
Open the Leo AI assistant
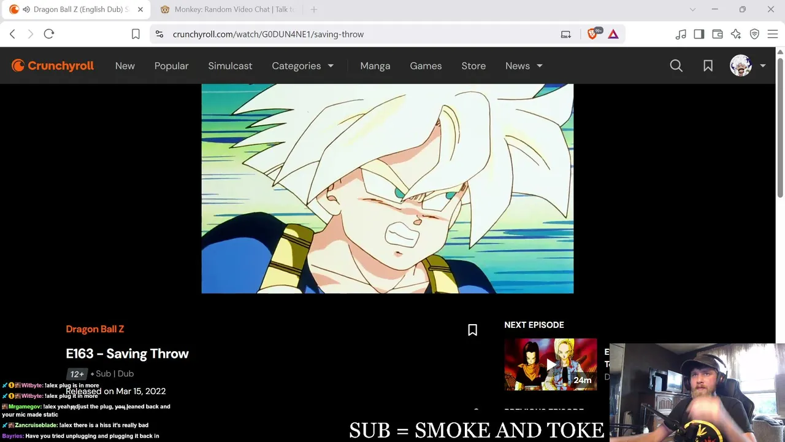[x=736, y=34]
